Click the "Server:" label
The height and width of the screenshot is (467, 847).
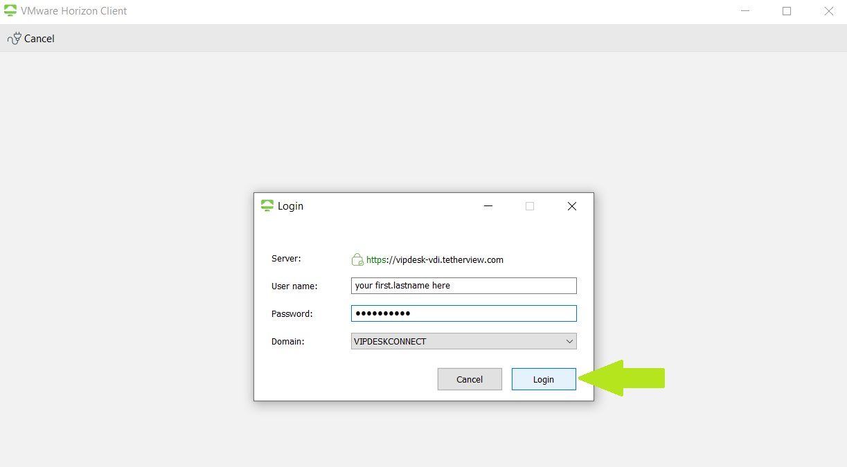point(286,259)
